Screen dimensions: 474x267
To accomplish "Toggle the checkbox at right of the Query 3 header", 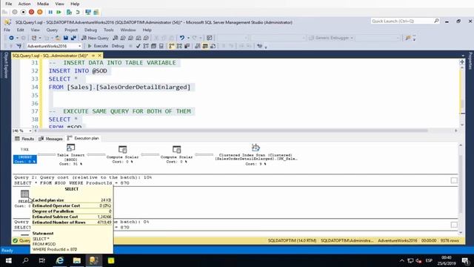I will point(454,225).
